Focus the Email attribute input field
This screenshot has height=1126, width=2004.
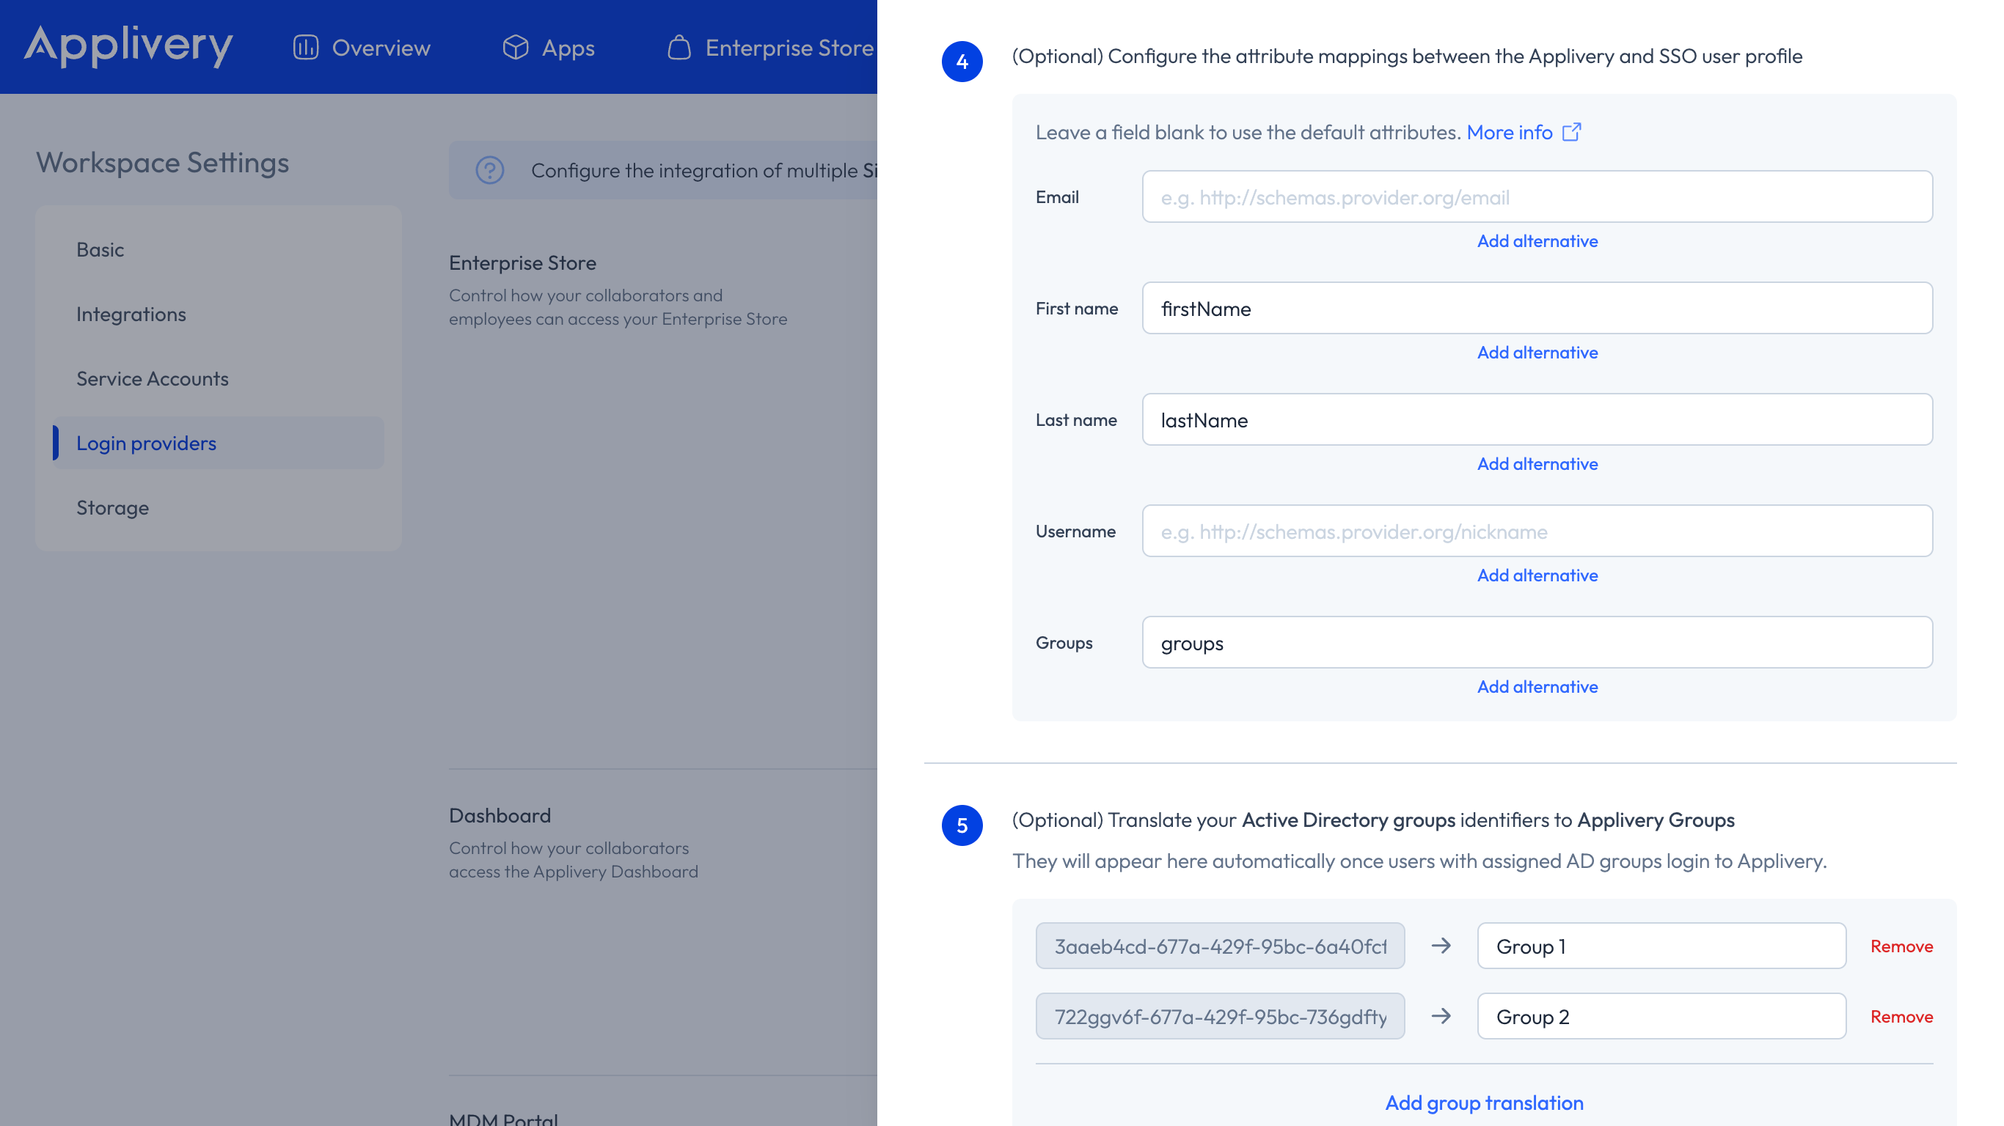(x=1537, y=197)
